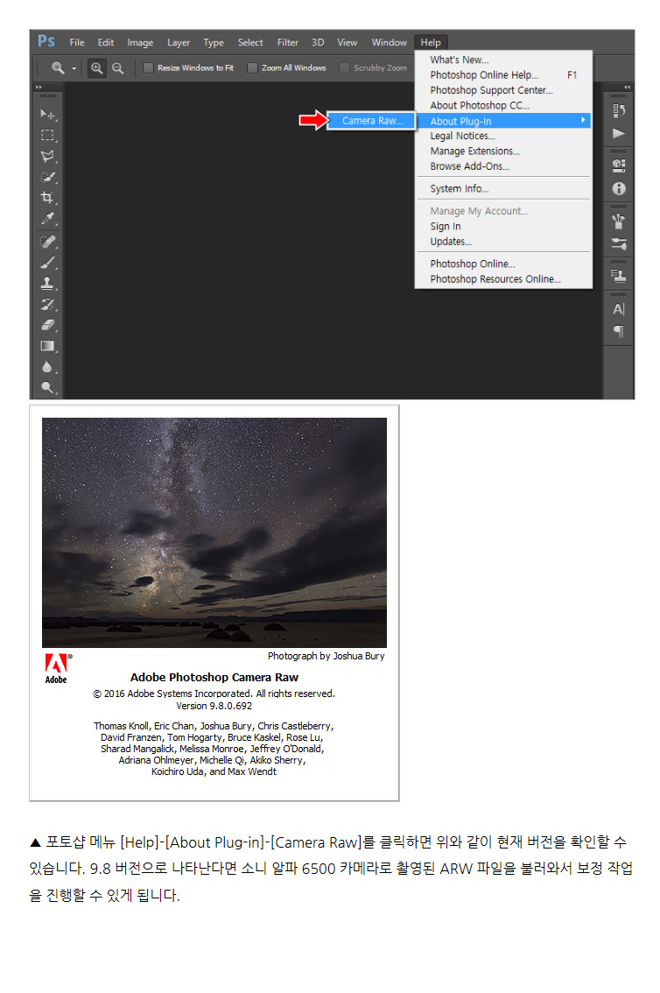The image size is (660, 993).
Task: Choose Legal Notices menu entry
Action: click(x=503, y=136)
